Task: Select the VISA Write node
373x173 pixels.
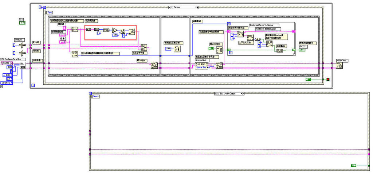Action: click(154, 66)
